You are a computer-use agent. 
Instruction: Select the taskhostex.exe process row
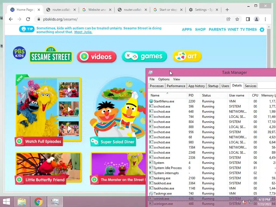click(x=212, y=188)
